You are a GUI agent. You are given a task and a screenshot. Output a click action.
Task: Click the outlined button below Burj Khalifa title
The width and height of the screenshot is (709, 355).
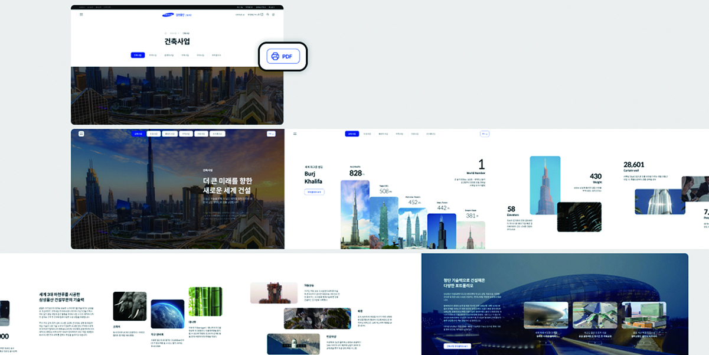pyautogui.click(x=314, y=192)
